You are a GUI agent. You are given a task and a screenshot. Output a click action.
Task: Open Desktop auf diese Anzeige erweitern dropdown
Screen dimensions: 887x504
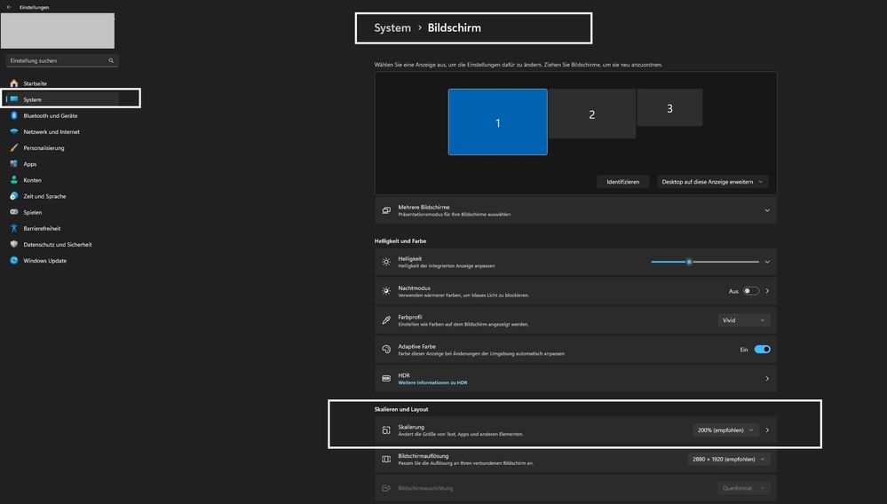point(712,182)
